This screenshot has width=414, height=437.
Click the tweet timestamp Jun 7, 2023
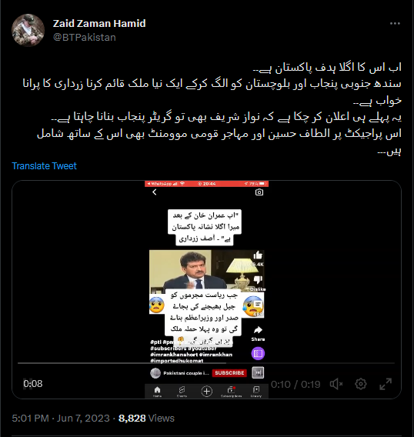coord(83,419)
